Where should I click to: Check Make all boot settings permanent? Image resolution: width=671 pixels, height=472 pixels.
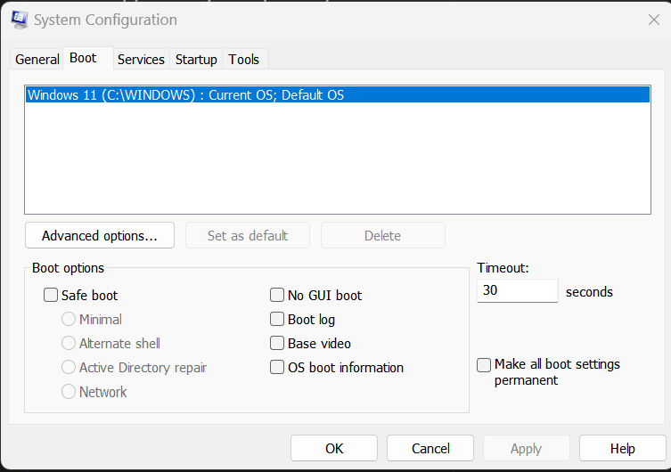pos(484,365)
